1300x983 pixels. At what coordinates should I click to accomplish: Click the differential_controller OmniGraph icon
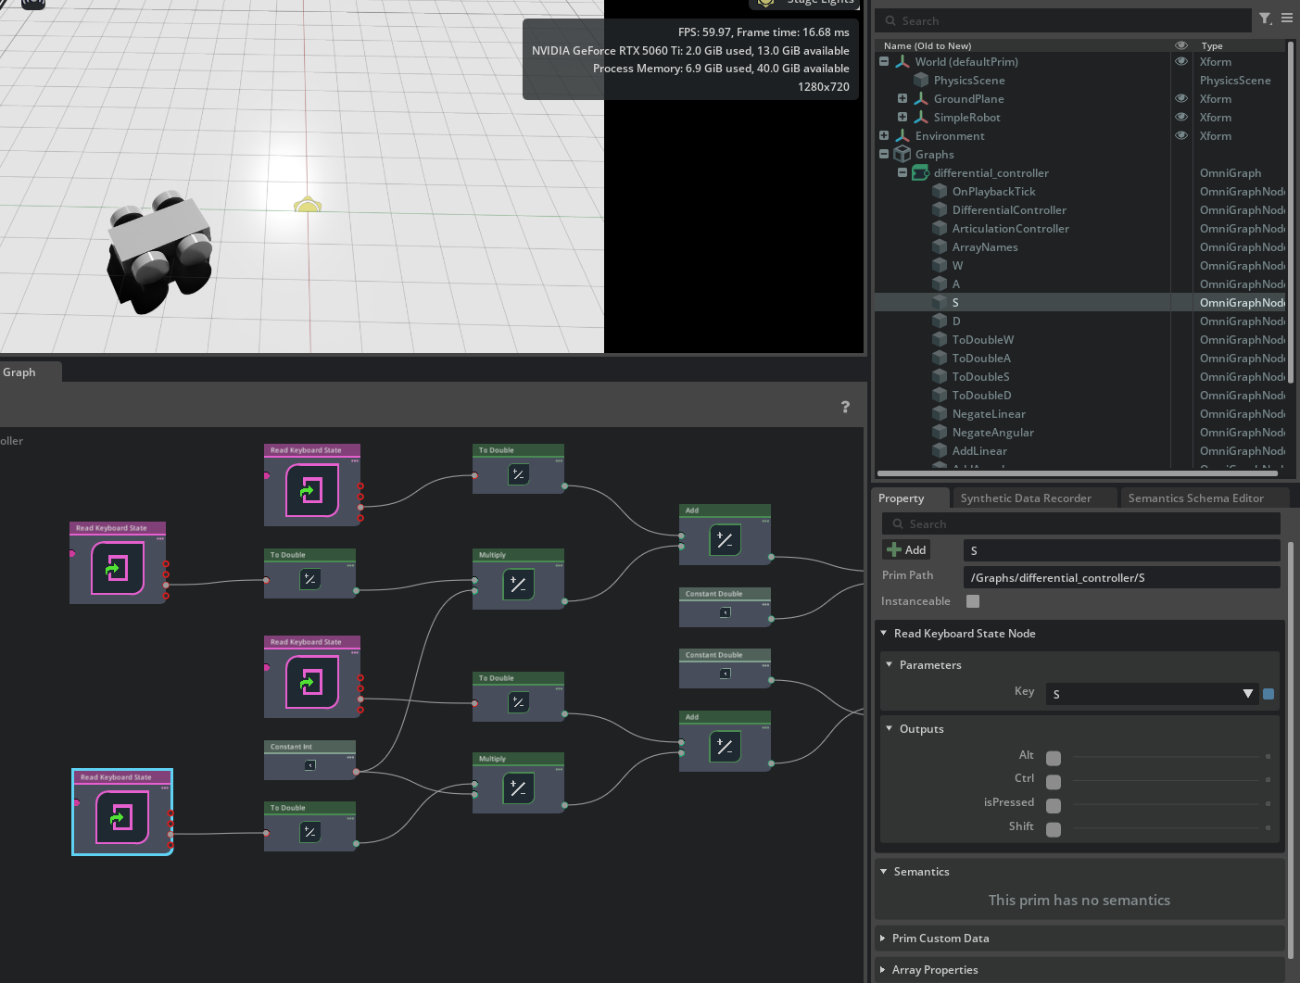click(x=921, y=173)
